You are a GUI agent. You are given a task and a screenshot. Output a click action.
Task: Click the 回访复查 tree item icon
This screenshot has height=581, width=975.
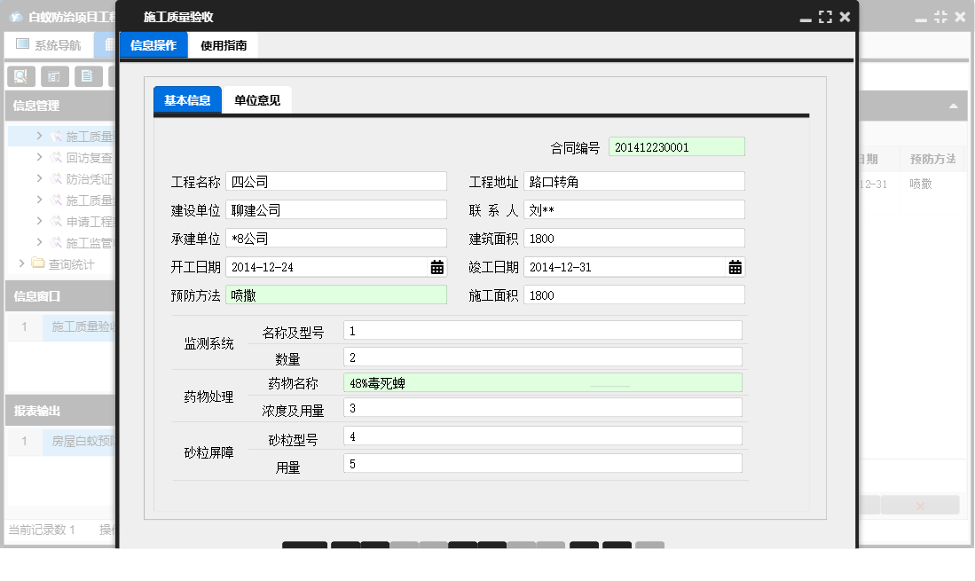56,157
